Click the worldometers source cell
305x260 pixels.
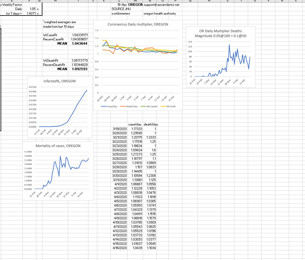[x=121, y=14]
